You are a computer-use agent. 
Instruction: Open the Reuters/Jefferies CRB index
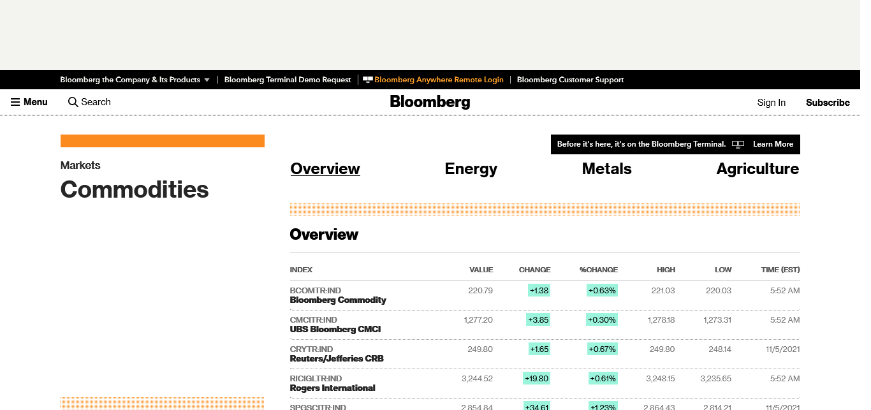337,358
